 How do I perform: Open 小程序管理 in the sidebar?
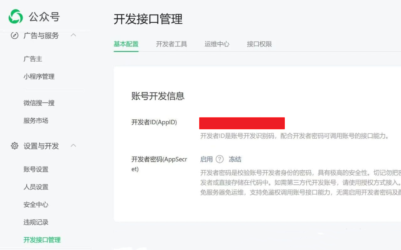40,77
